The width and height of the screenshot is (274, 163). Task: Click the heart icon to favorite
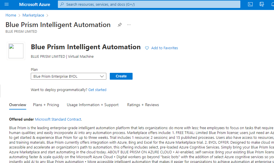[x=147, y=48]
